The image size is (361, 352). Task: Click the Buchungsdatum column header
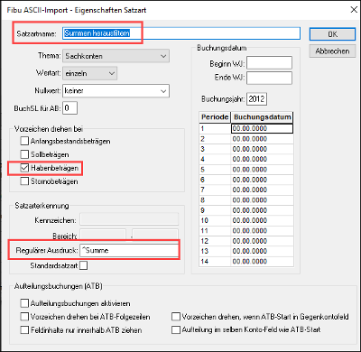click(x=262, y=117)
